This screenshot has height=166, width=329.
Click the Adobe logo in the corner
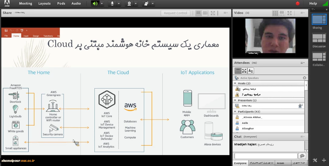[7, 3]
